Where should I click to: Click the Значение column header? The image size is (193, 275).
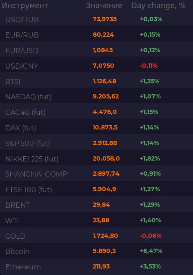click(x=104, y=6)
